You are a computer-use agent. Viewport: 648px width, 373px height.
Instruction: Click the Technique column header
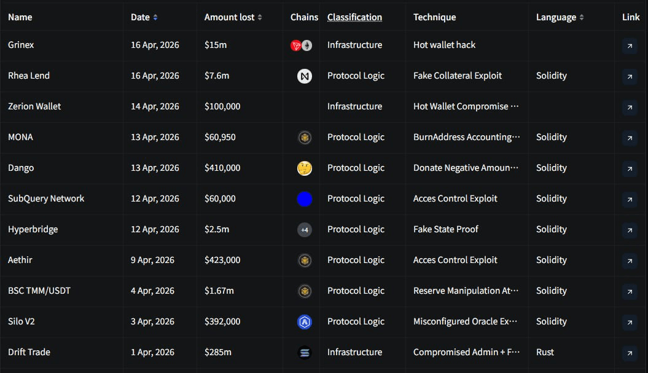coord(434,17)
